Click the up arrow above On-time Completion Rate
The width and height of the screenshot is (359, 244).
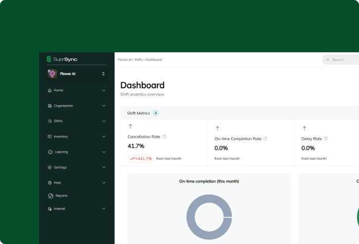[217, 128]
